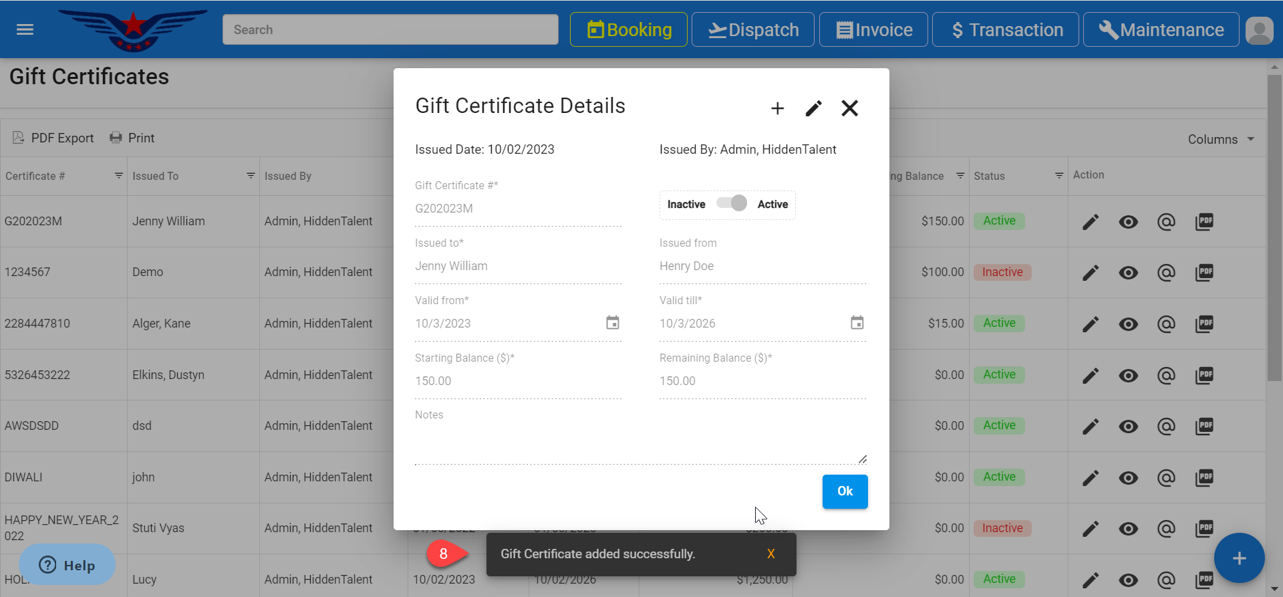Click the plus icon in dialog header
Image resolution: width=1283 pixels, height=597 pixels.
pos(777,108)
